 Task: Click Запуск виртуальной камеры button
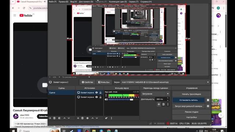coord(188,106)
